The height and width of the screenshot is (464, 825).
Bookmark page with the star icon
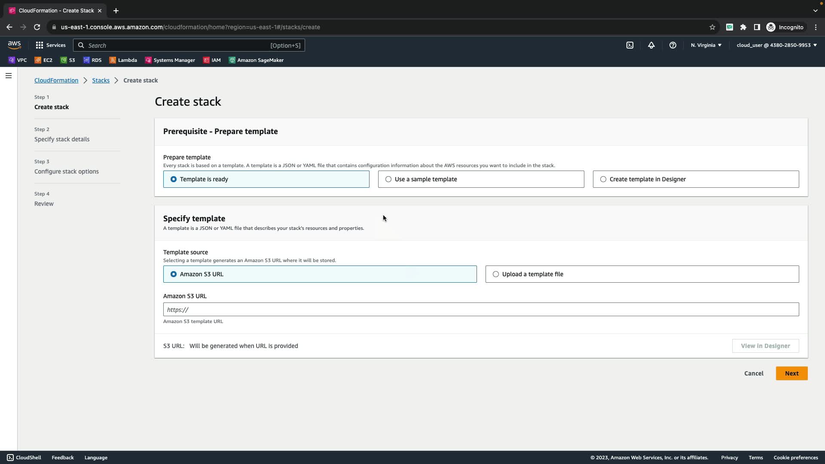712,27
